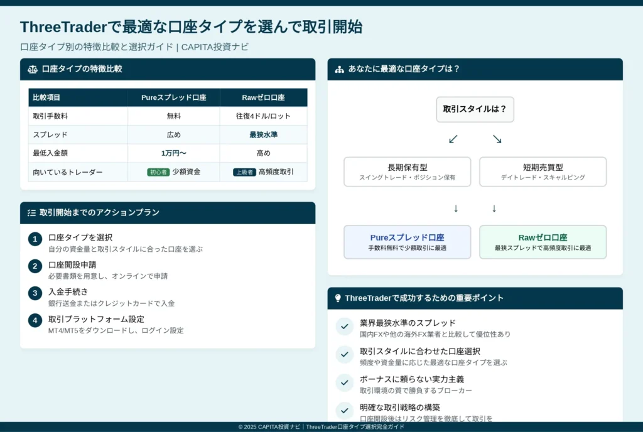This screenshot has width=643, height=432.
Task: Select the 取引スタイルは？ flowchart box
Action: point(475,109)
